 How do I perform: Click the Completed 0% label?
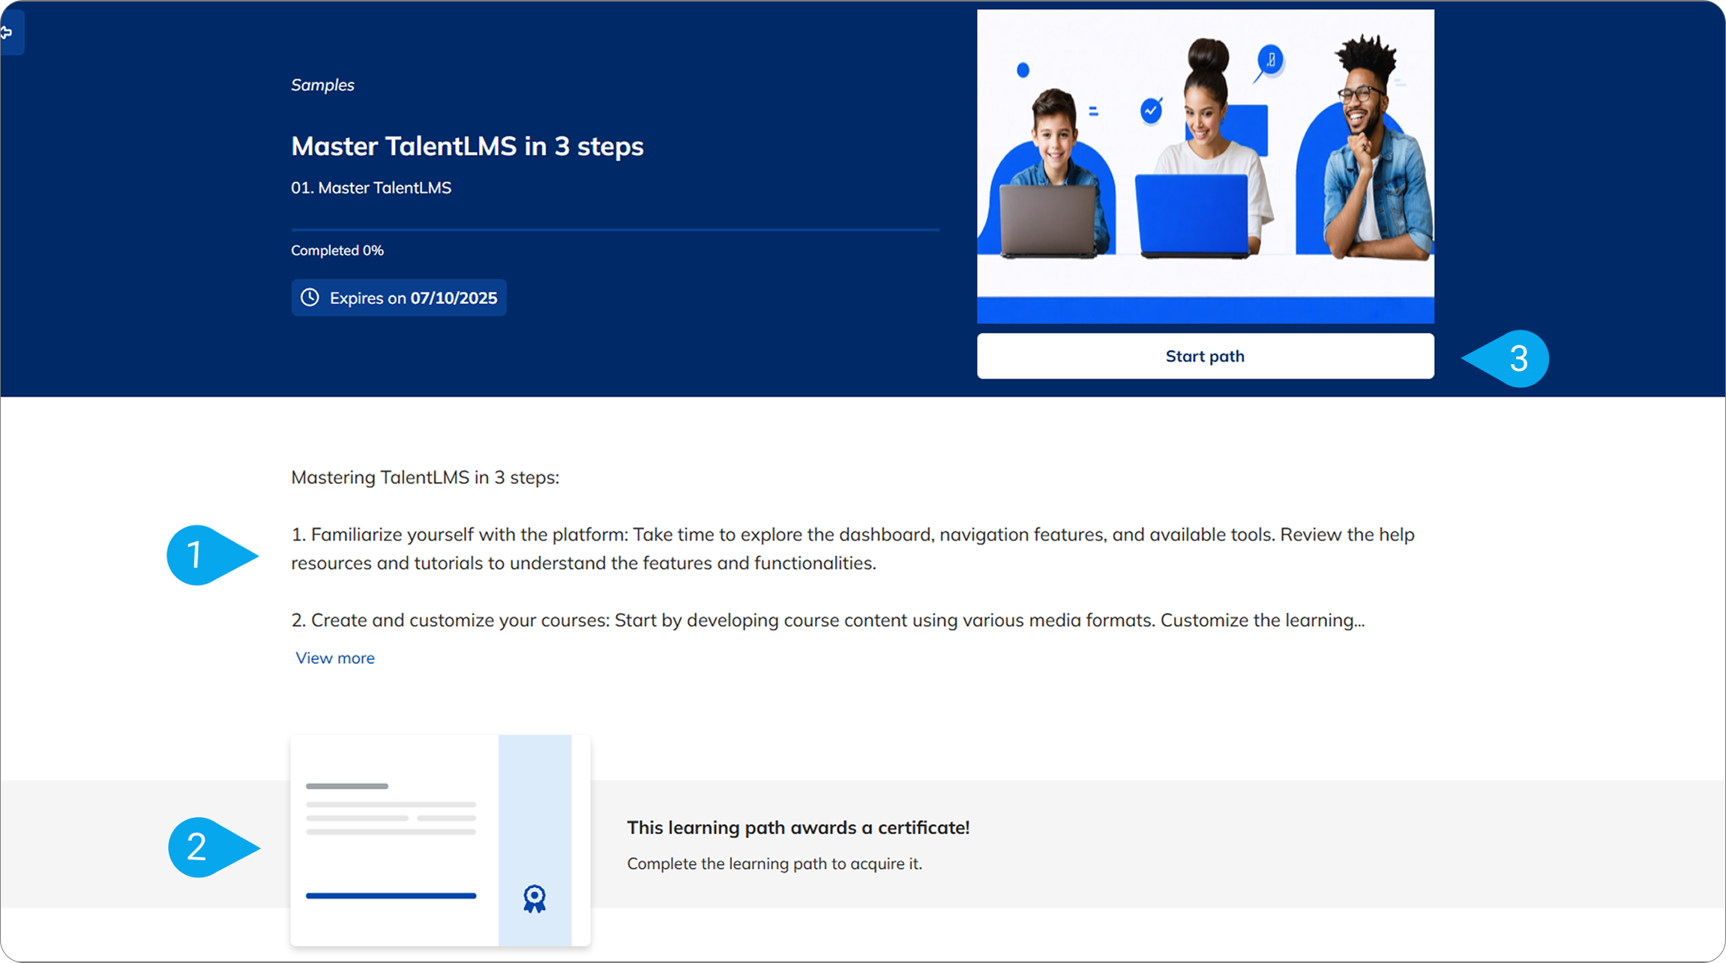[337, 250]
